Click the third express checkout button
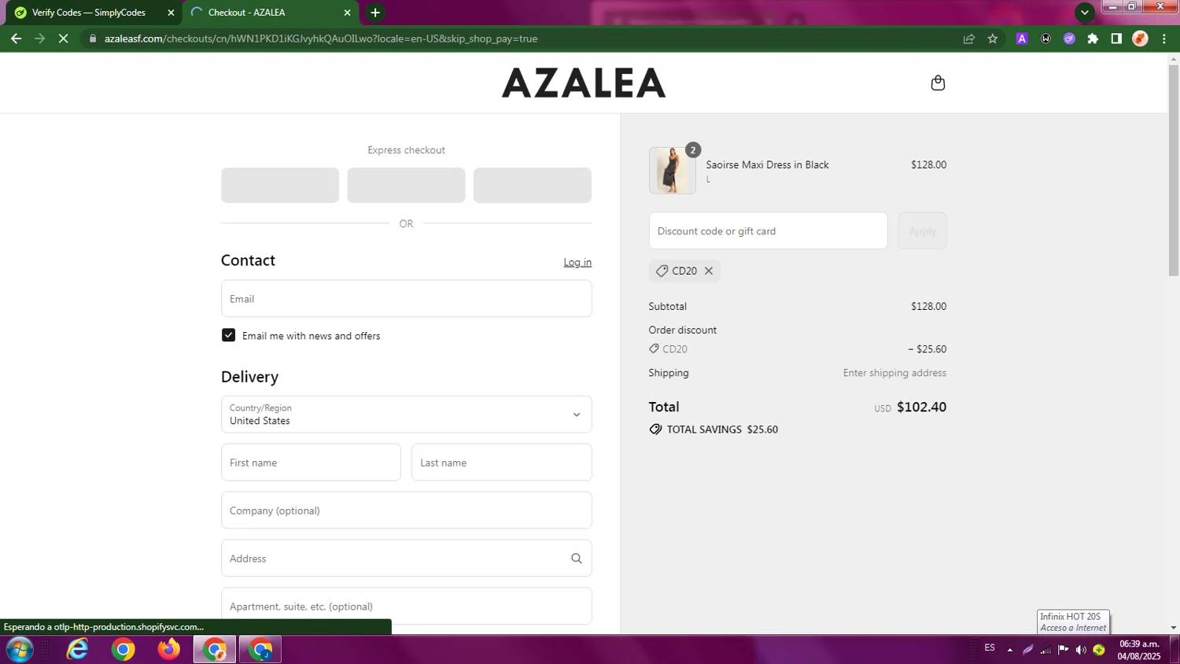 (x=533, y=185)
